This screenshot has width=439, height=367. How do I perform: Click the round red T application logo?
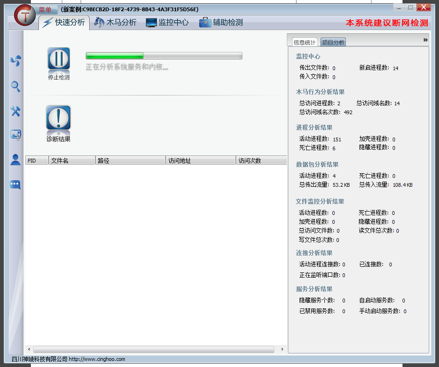[x=25, y=15]
